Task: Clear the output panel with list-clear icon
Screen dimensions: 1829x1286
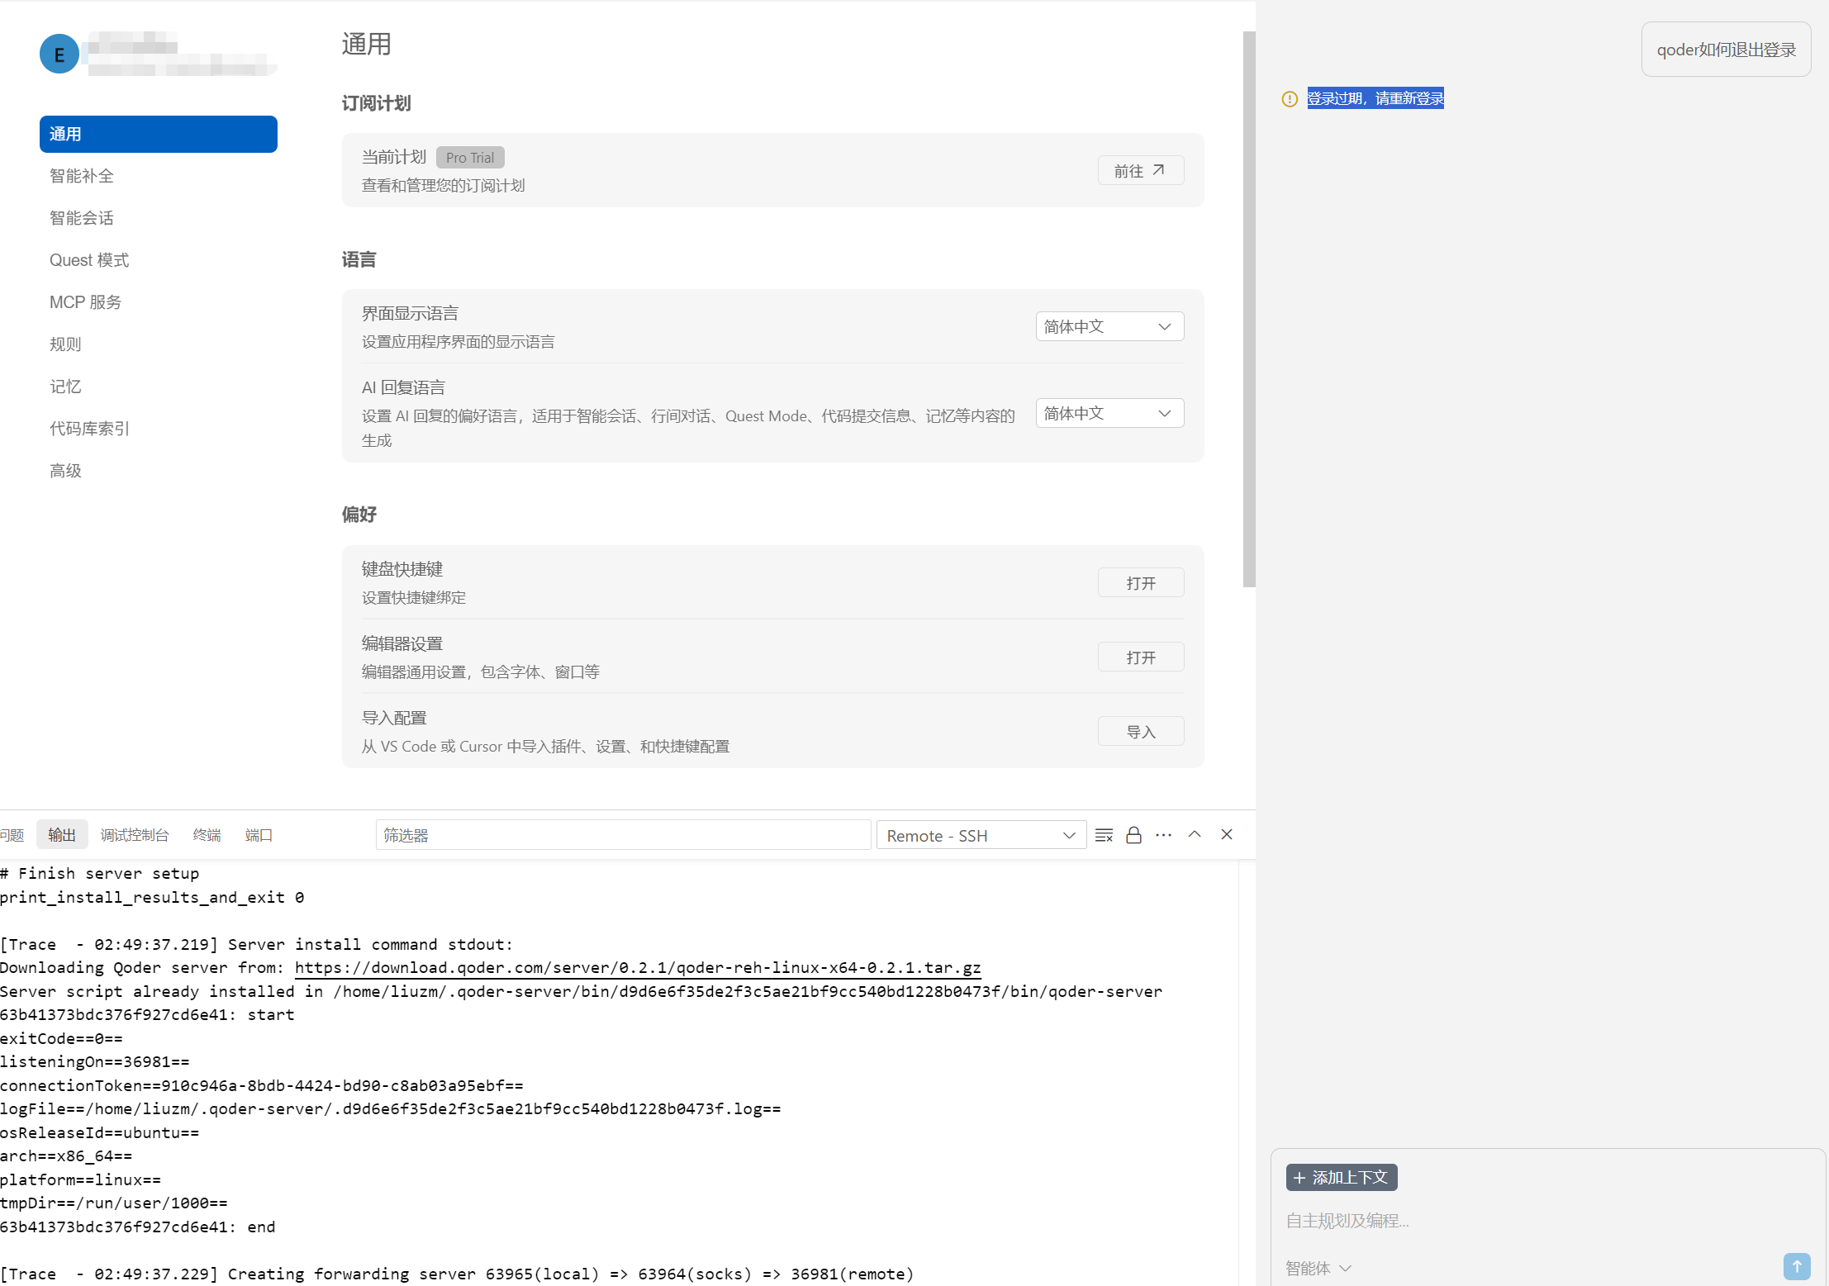Action: [1104, 835]
